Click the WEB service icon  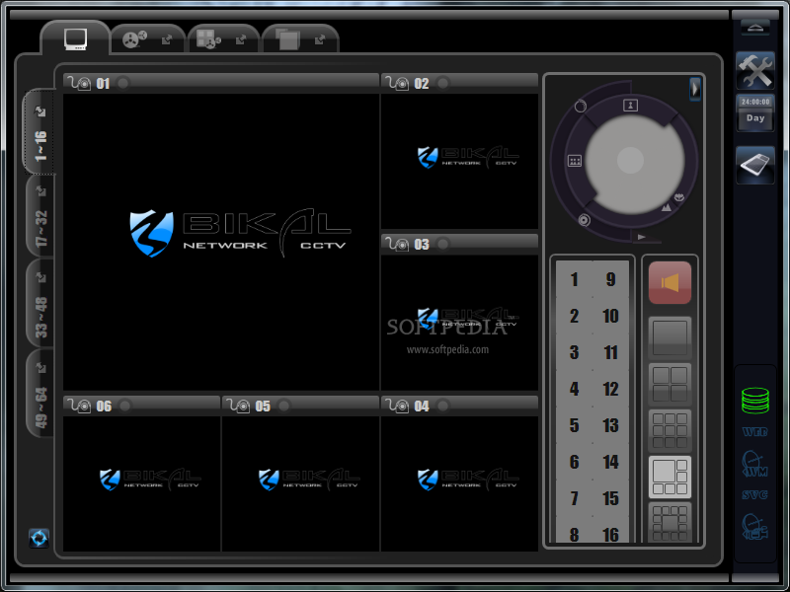click(x=754, y=432)
